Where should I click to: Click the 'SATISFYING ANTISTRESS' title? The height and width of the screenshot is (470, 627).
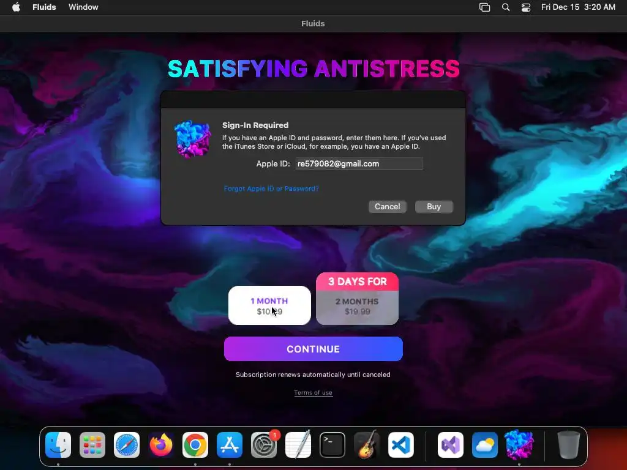(x=313, y=69)
